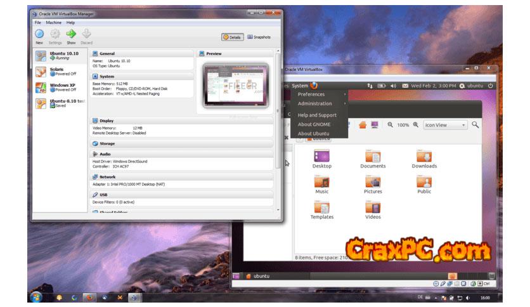Click the zoom out magnifier icon
Viewport: 530px width, 307px height.
[390, 125]
